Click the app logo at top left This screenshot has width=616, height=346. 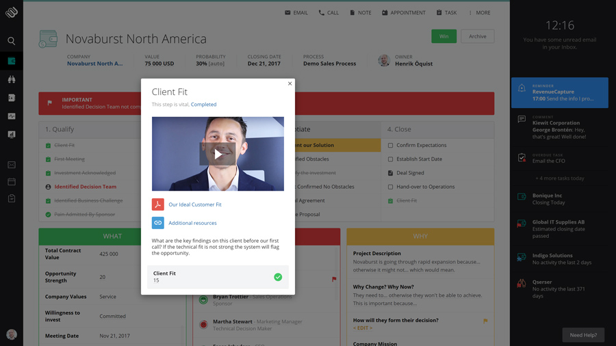coord(12,12)
